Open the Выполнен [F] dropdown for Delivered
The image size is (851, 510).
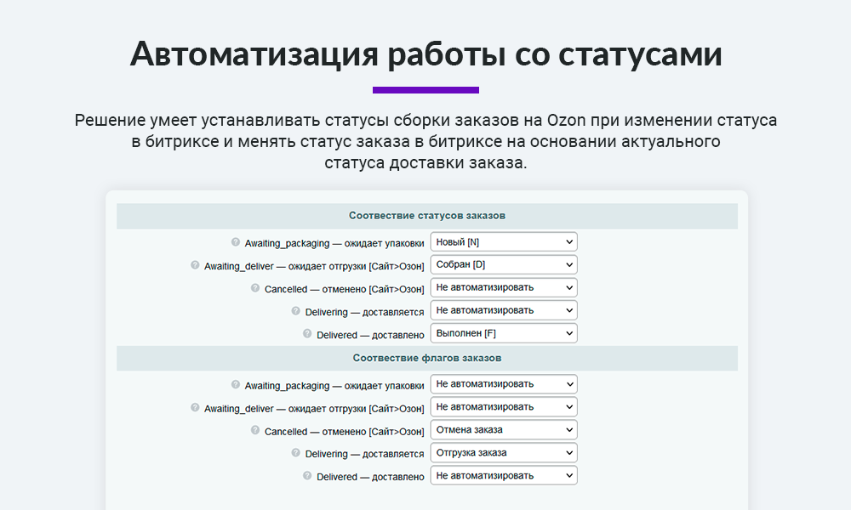pos(503,332)
